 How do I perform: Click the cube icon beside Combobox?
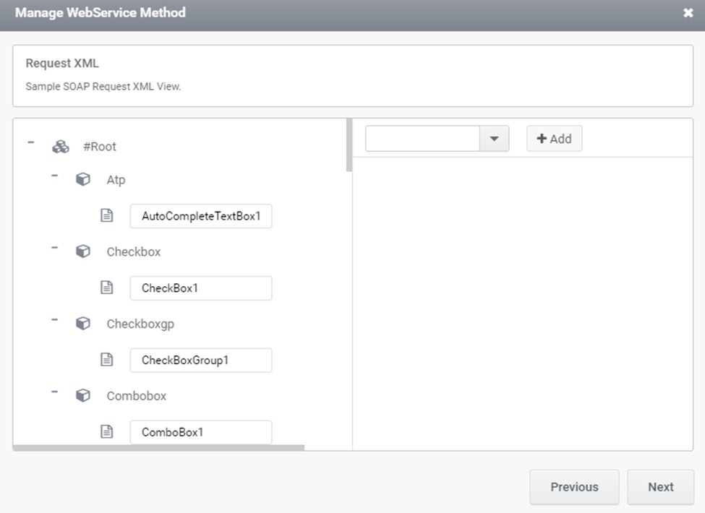click(82, 395)
